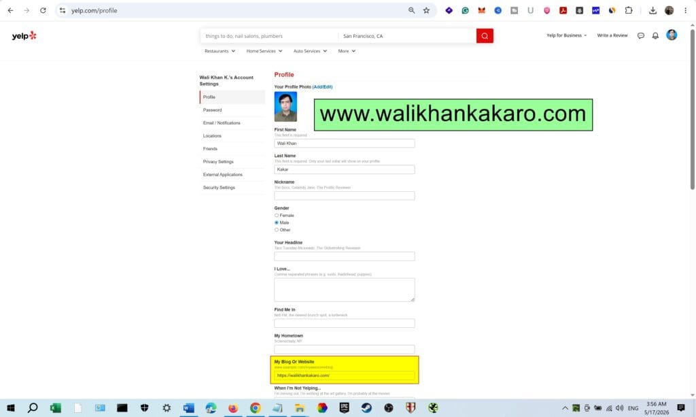Open the Chrome three-dot menu
Image resolution: width=696 pixels, height=417 pixels.
(685, 10)
